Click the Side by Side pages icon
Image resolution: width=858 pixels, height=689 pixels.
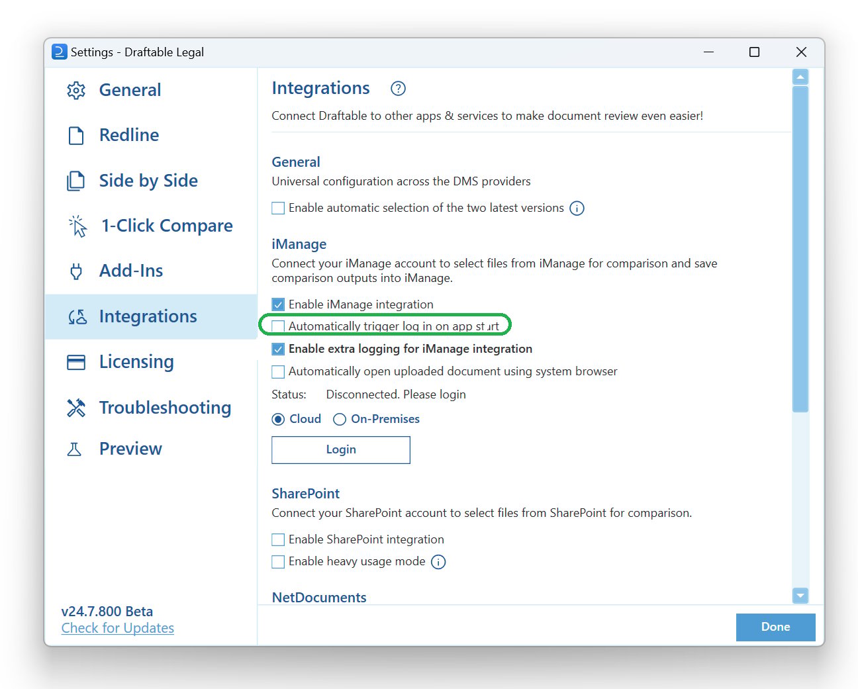(76, 181)
